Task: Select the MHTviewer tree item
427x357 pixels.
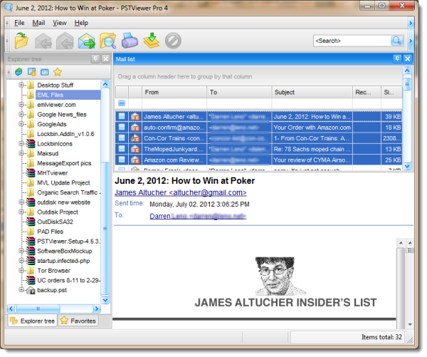Action: pos(52,173)
